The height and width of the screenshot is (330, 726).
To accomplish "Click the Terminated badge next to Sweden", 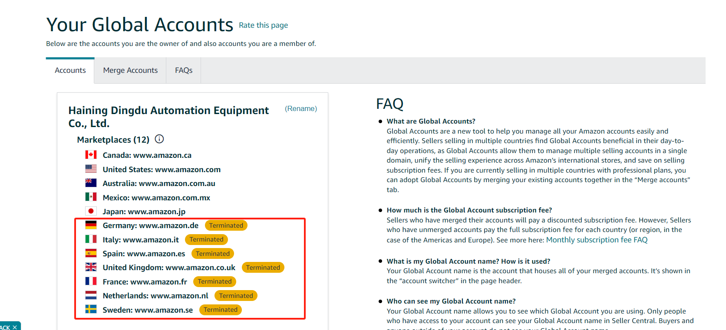I will tap(221, 310).
